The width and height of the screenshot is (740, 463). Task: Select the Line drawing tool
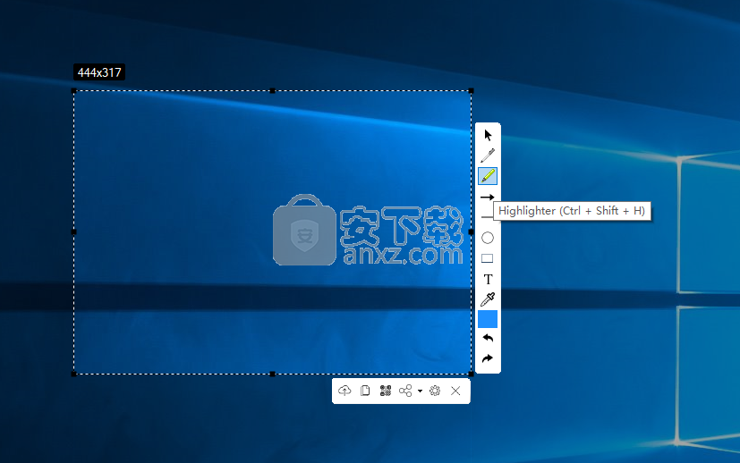click(x=486, y=217)
